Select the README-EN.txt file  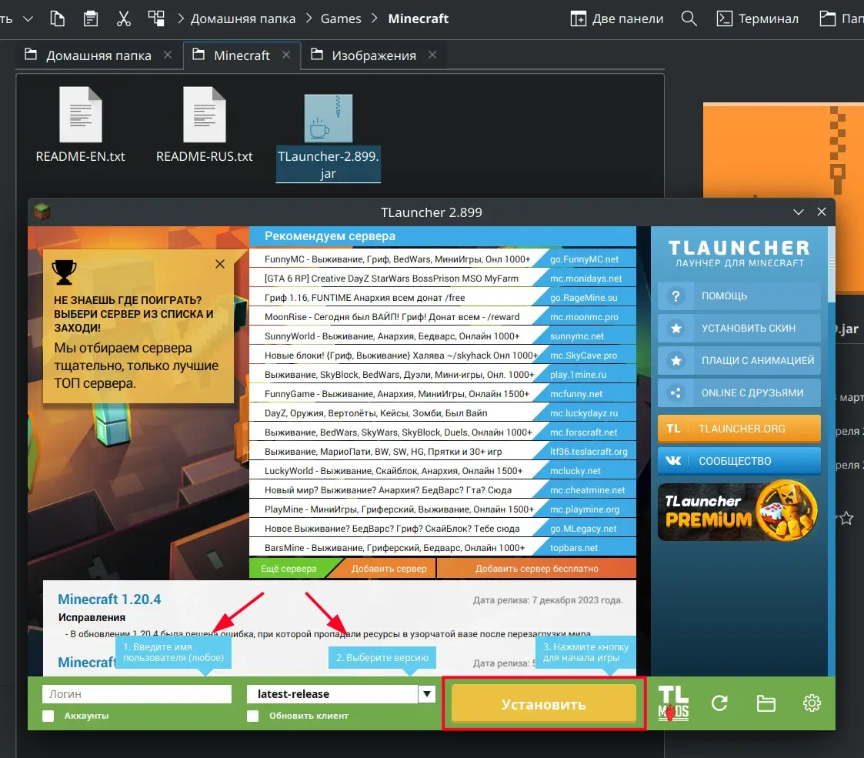coord(81,125)
